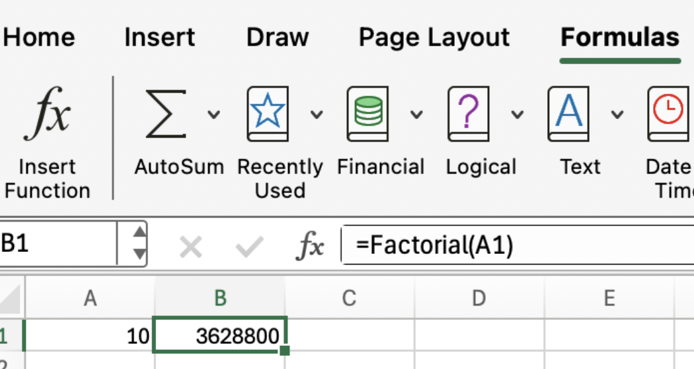Image resolution: width=694 pixels, height=369 pixels.
Task: Switch to the Insert tab
Action: 159,37
